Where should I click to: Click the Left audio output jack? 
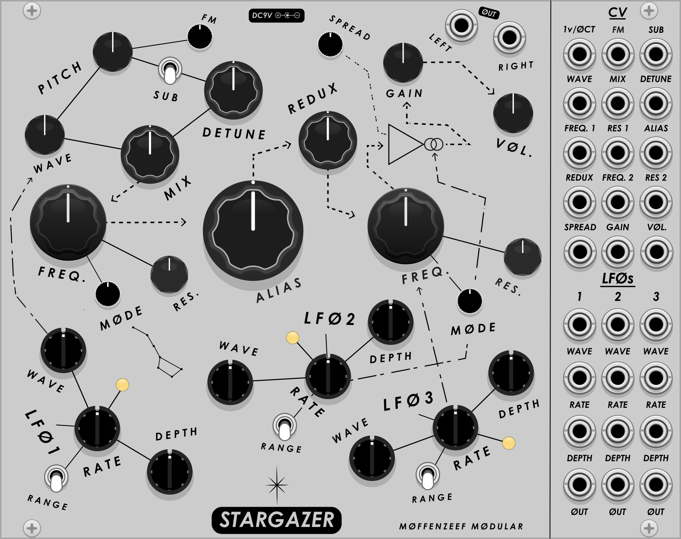coord(461,26)
